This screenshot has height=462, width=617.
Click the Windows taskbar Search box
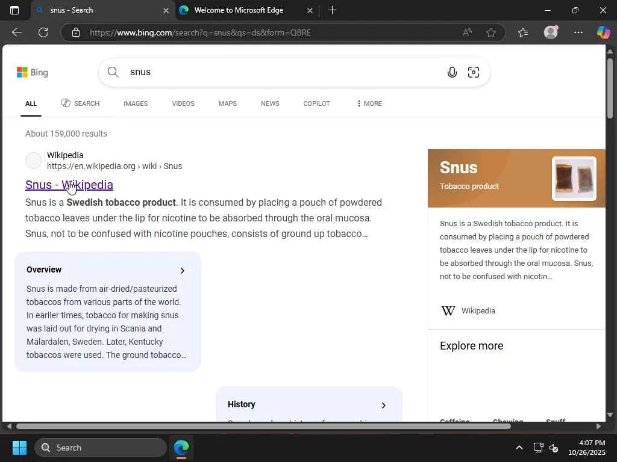pos(101,448)
